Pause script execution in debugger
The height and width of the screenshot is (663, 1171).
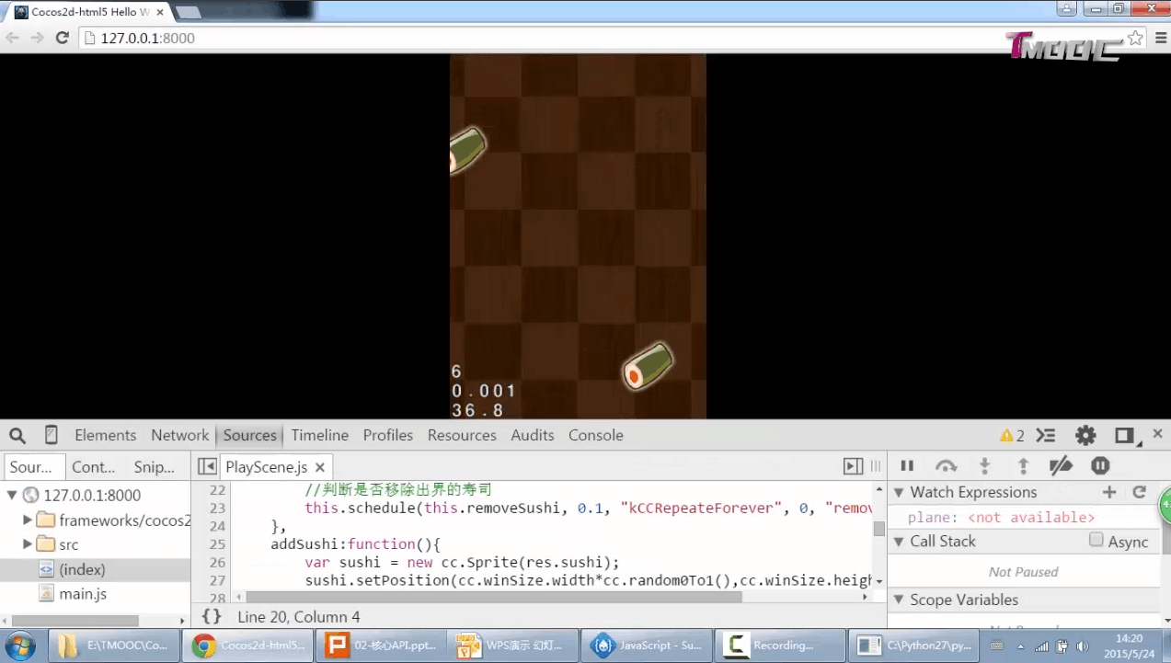pos(907,466)
